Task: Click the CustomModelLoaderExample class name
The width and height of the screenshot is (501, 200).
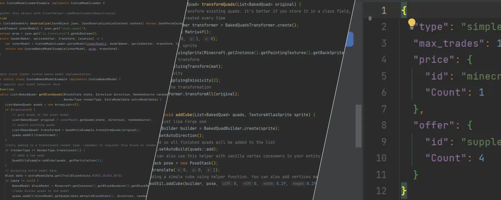Action: pyautogui.click(x=28, y=3)
